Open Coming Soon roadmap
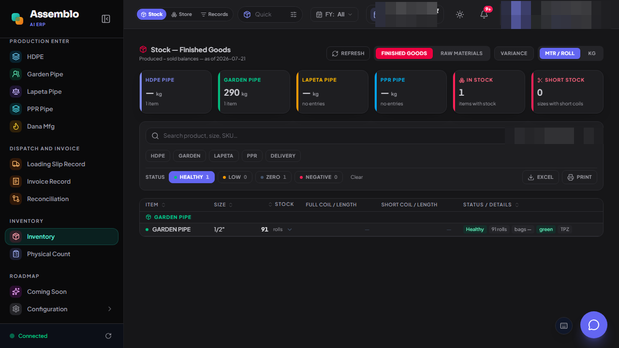Image resolution: width=619 pixels, height=348 pixels. (61, 291)
